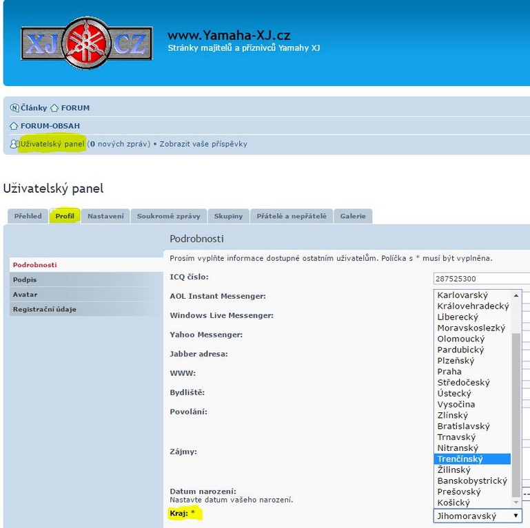Select Avatar in the left sidebar
530x528 pixels.
click(25, 295)
